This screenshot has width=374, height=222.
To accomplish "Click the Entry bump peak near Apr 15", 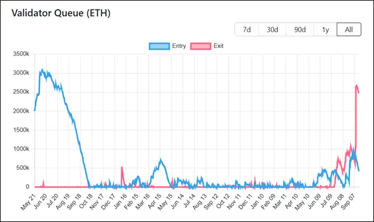I will pos(161,159).
